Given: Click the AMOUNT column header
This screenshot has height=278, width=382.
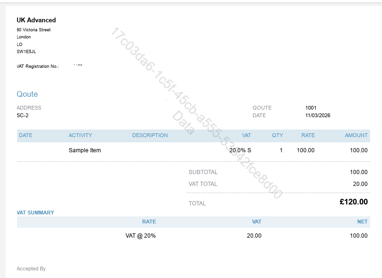Looking at the screenshot, I should (x=356, y=135).
